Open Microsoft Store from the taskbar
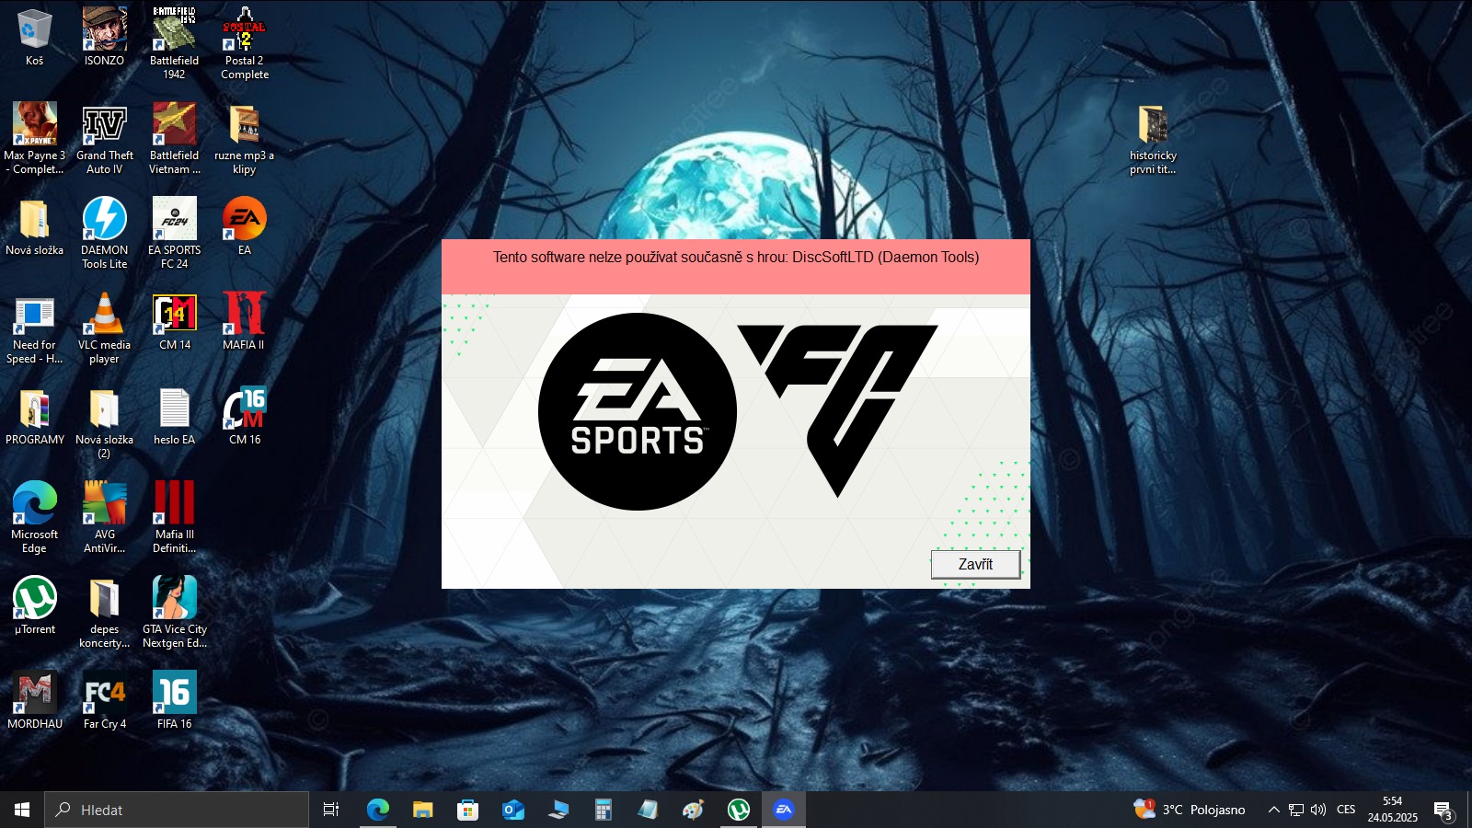The width and height of the screenshot is (1472, 828). click(x=467, y=810)
